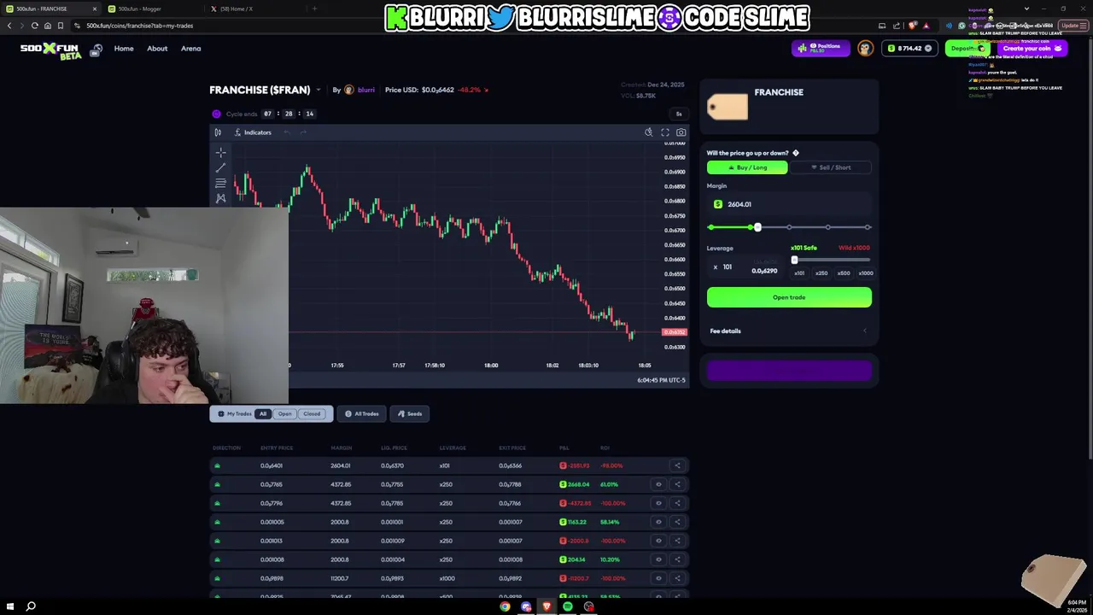Go to the Home page
1093x615 pixels.
pyautogui.click(x=124, y=49)
